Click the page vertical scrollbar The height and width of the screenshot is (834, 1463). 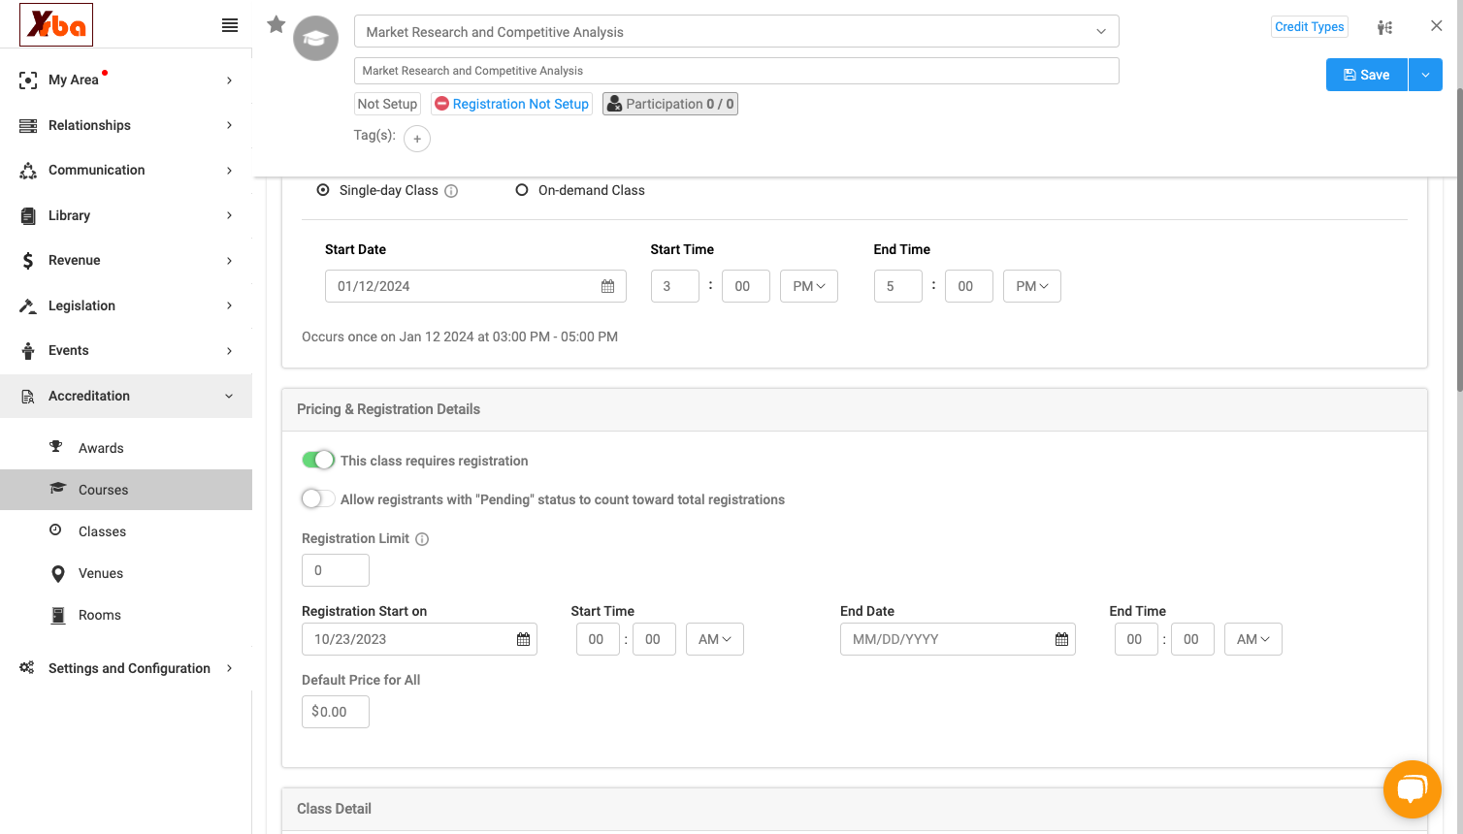[1459, 242]
